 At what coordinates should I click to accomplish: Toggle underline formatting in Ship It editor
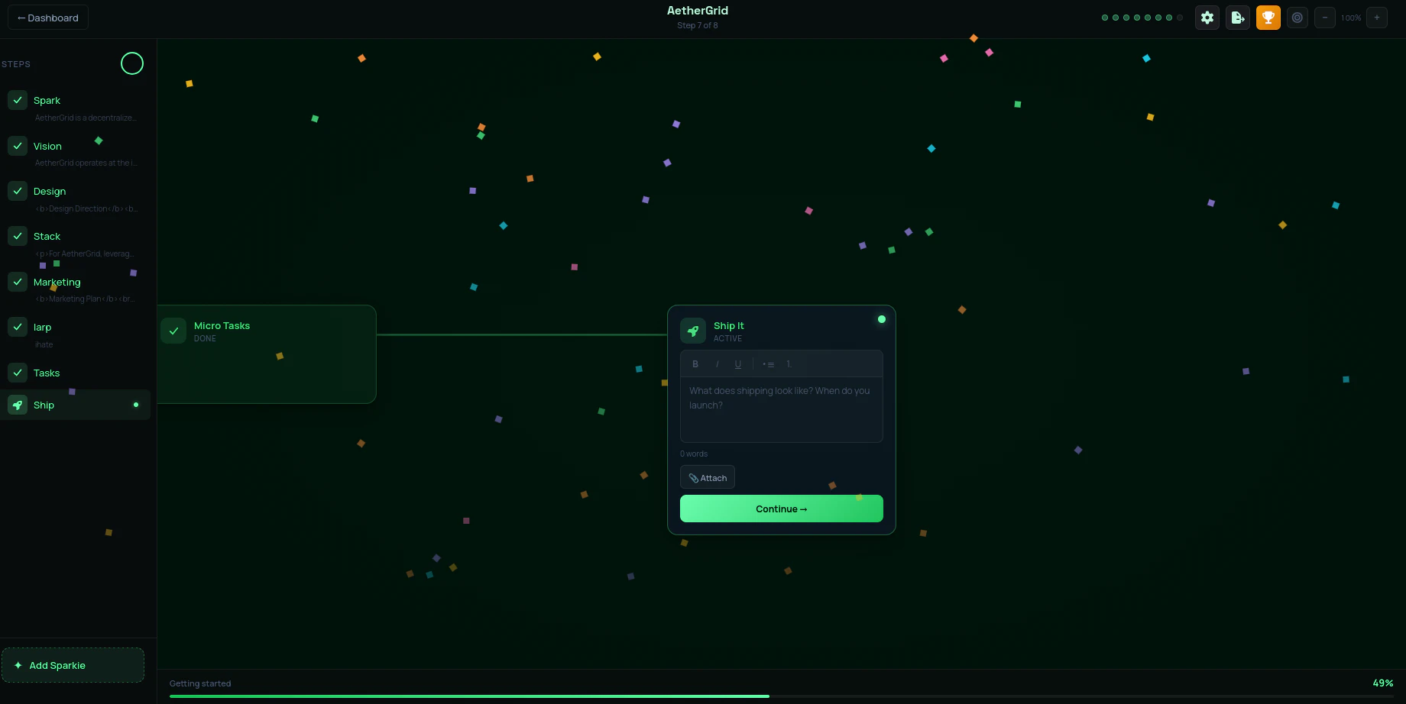tap(738, 364)
